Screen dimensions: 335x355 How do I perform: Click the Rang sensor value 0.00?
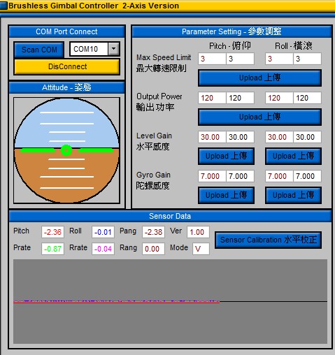153,249
